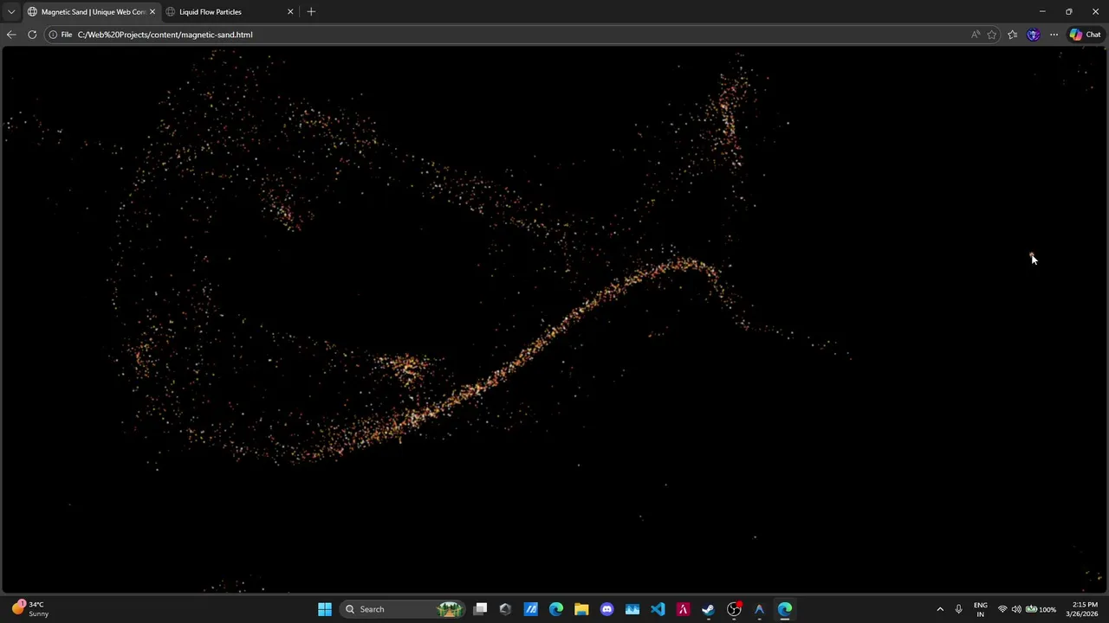Open File Explorer from taskbar
Screen dimensions: 1109x623
(x=581, y=609)
